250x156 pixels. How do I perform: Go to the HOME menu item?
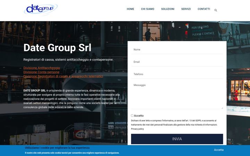click(x=131, y=9)
